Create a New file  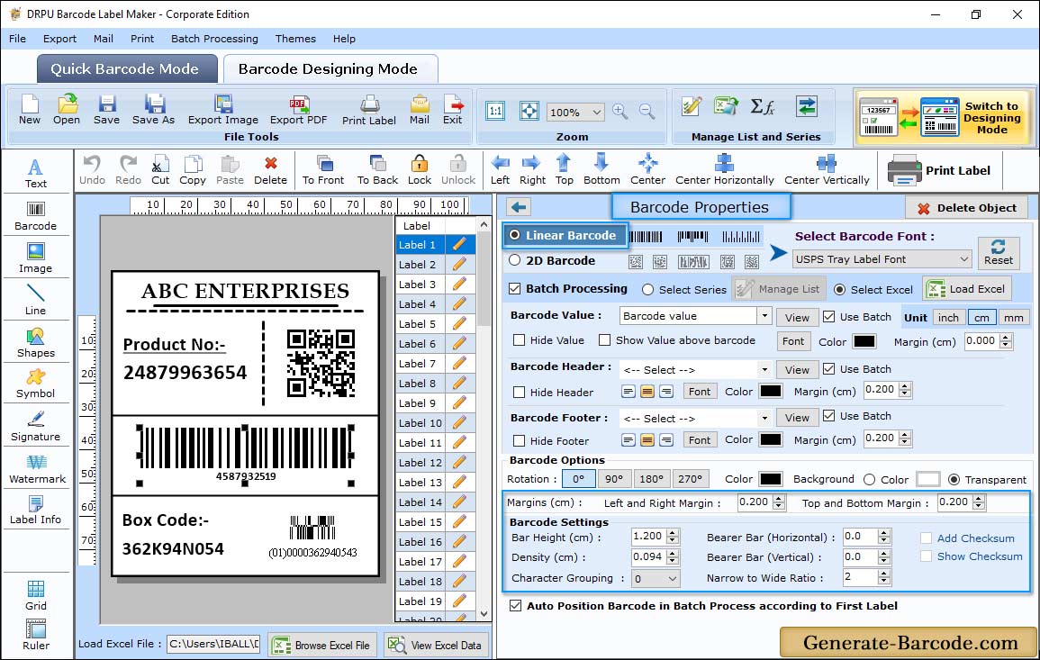pos(29,110)
